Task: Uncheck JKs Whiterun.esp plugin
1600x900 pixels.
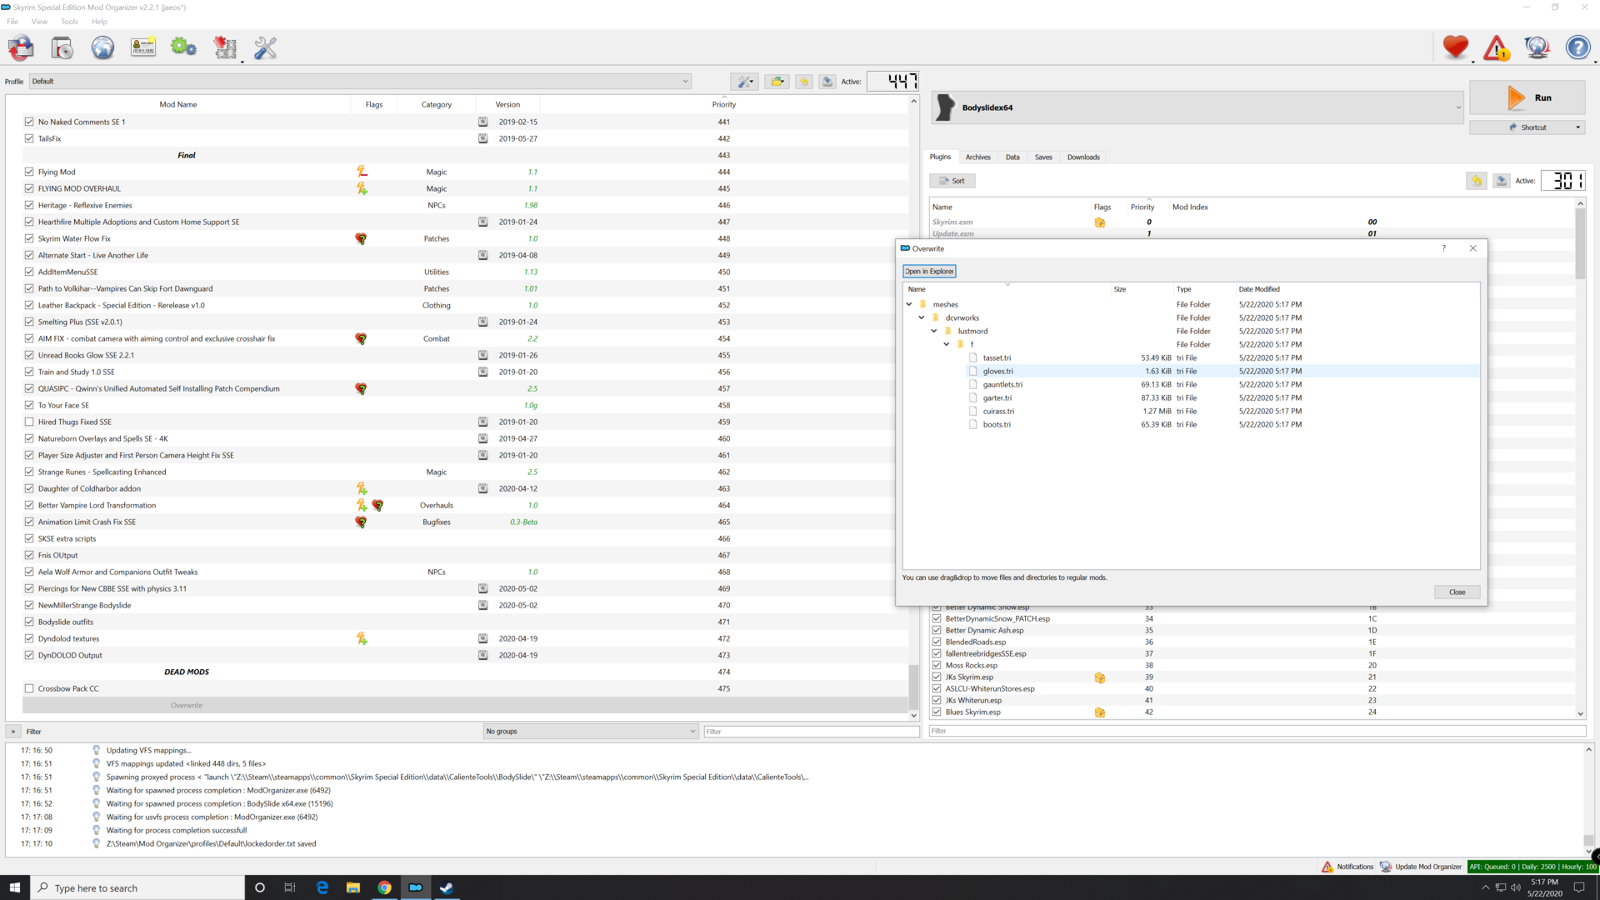Action: click(x=937, y=700)
